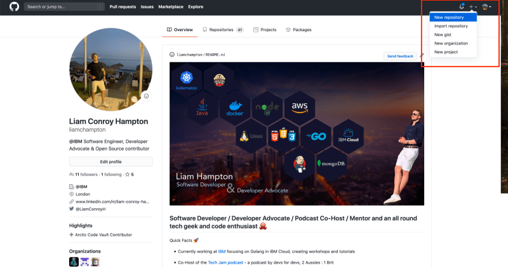Screen dimensions: 508x268
Task: Switch to the Repositories tab
Action: 223,29
